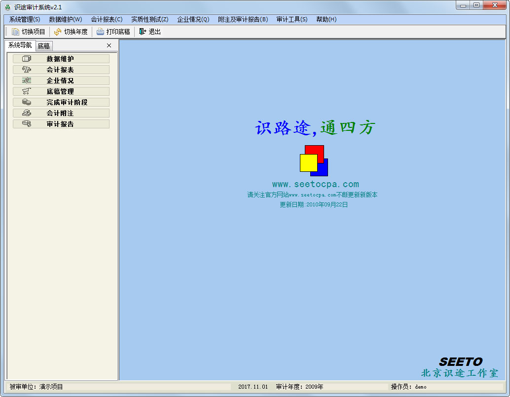Open 企业情况 from the navigation list

tap(61, 80)
